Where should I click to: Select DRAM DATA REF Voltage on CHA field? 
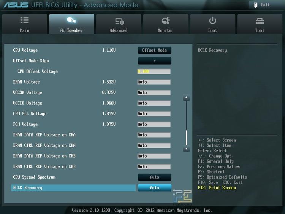click(x=154, y=135)
